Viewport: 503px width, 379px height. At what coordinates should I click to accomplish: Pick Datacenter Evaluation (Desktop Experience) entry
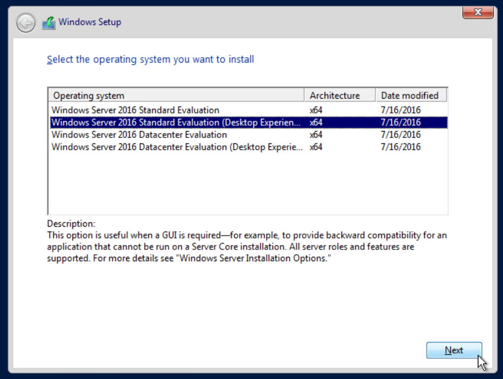(177, 147)
